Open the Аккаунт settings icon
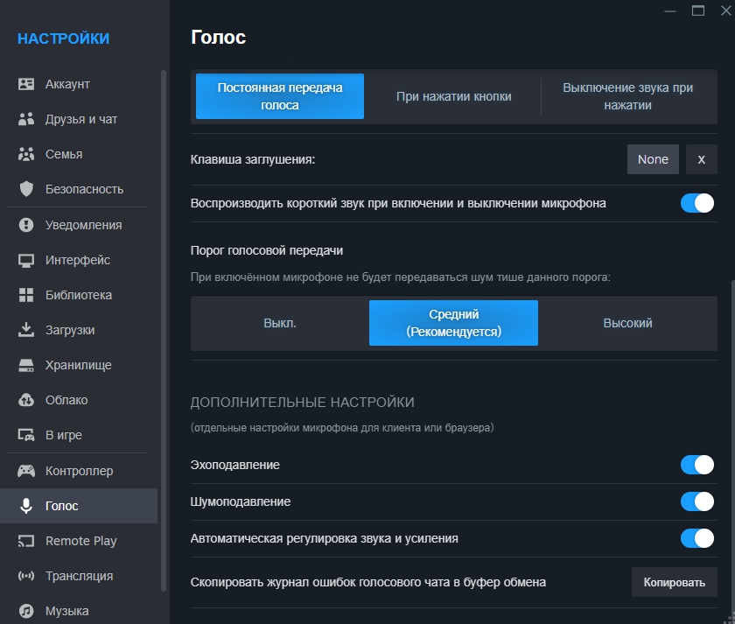The image size is (735, 624). click(26, 84)
